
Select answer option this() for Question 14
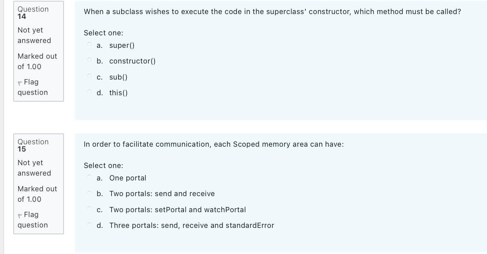coord(89,90)
